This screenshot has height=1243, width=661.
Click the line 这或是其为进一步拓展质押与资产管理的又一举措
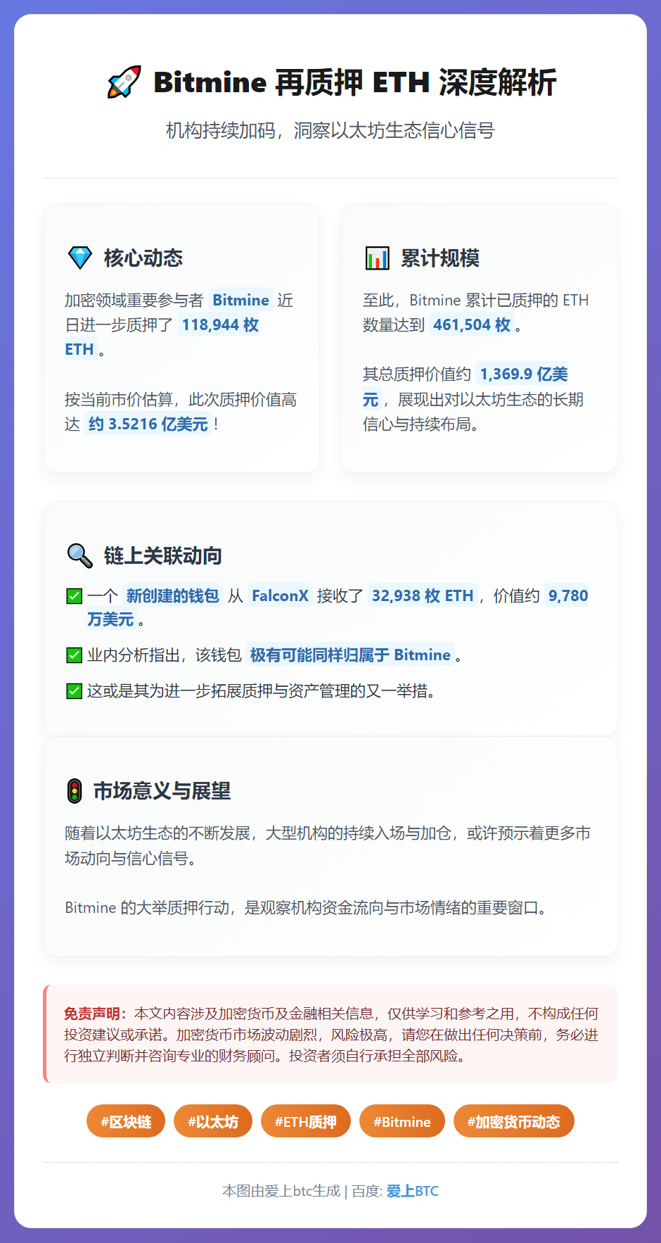(x=261, y=691)
